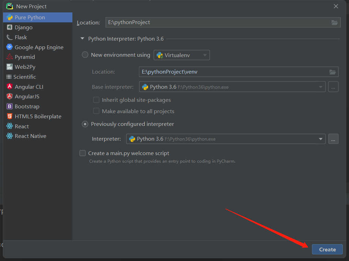Close the New Project dialog

click(x=336, y=6)
